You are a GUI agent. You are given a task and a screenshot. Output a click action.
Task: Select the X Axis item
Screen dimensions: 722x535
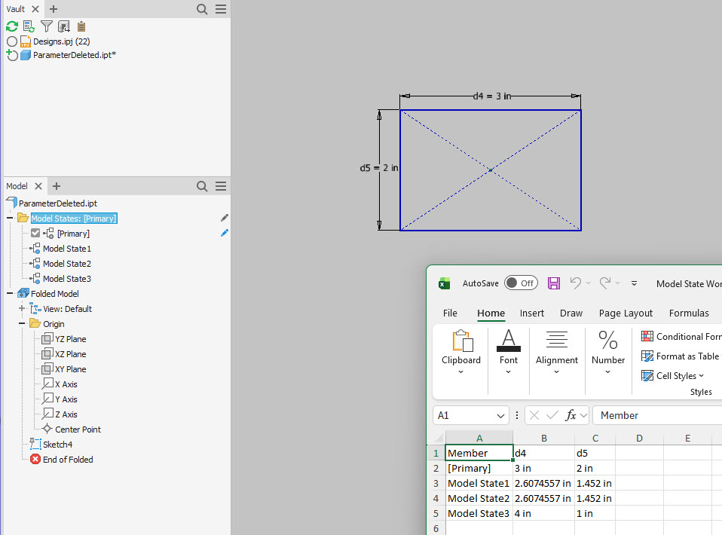pyautogui.click(x=66, y=384)
